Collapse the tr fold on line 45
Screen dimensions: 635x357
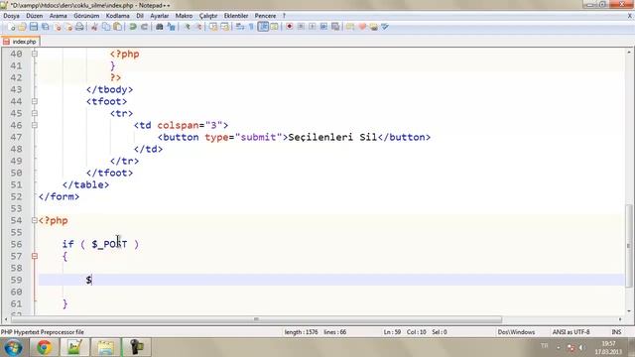(35, 113)
